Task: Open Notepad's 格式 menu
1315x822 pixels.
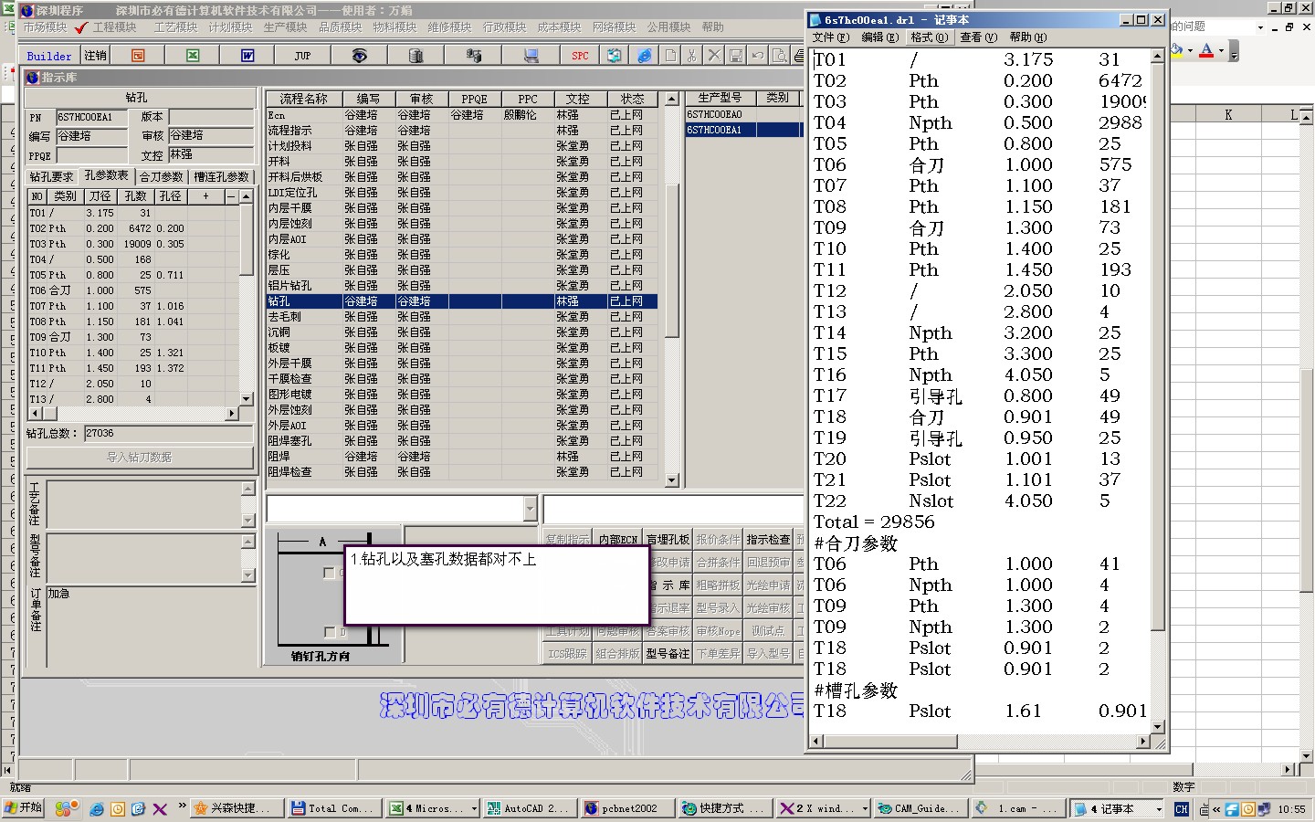Action: click(930, 37)
